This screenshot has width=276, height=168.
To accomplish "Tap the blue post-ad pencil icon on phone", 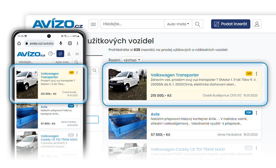I will [60, 54].
